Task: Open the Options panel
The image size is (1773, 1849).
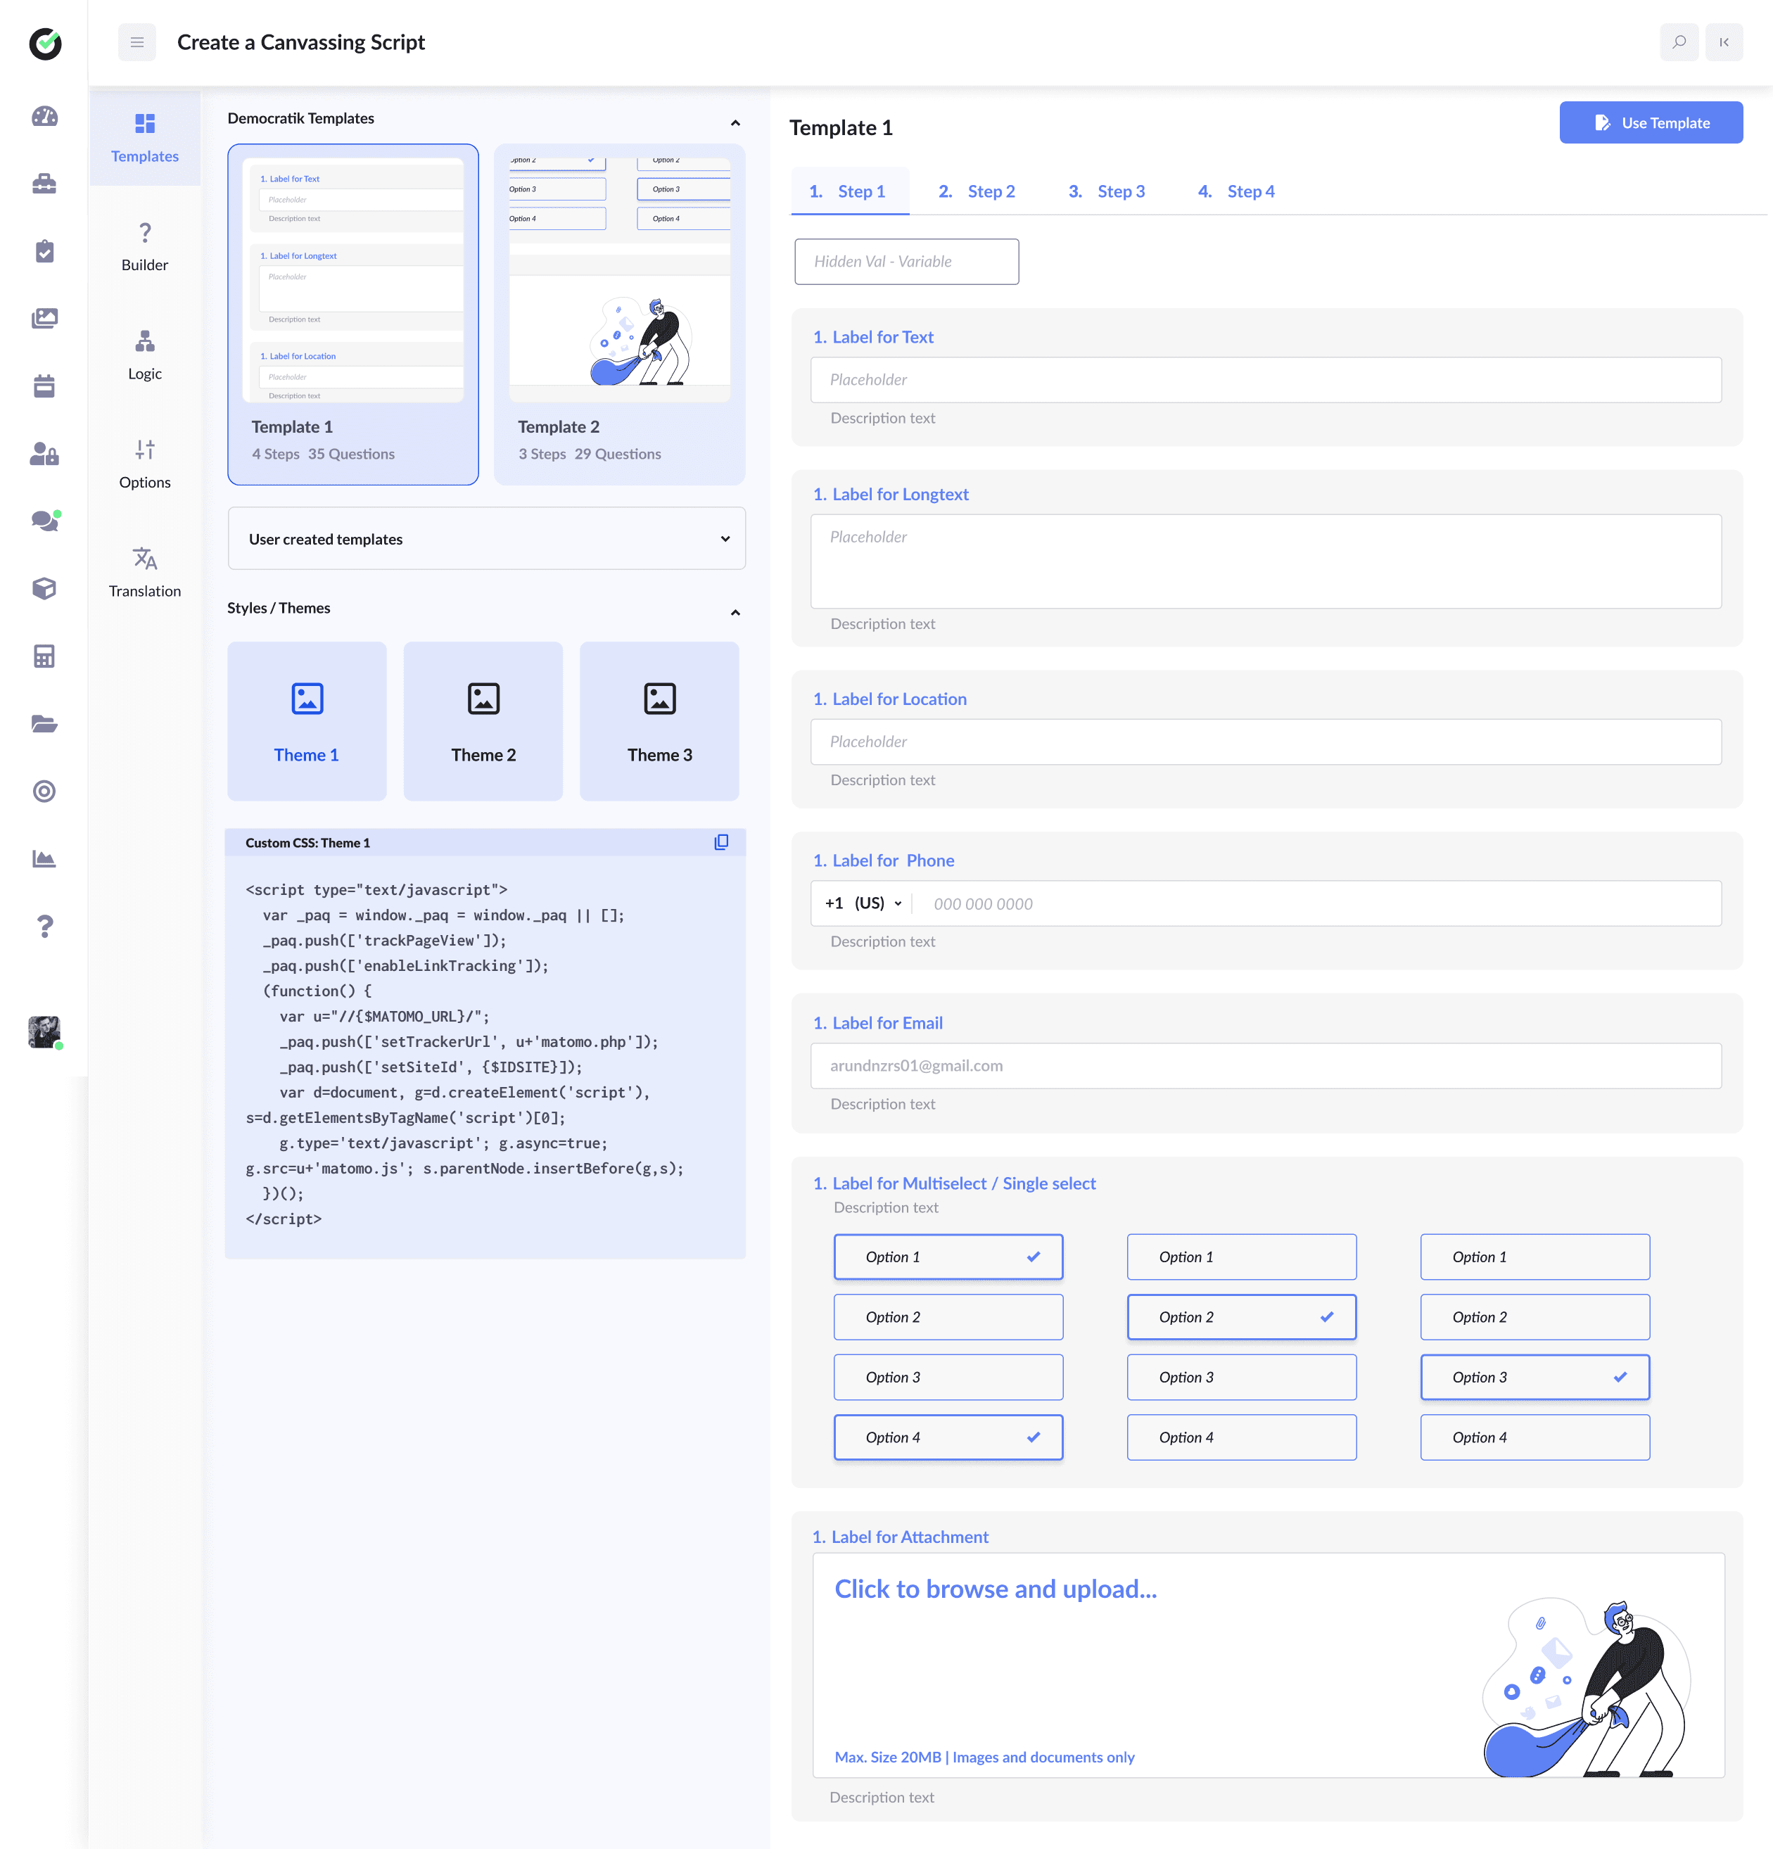Action: 144,463
